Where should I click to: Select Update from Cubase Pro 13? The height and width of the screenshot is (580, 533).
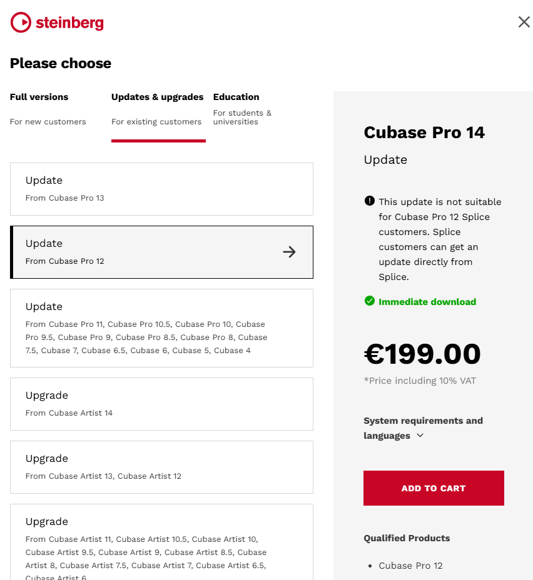[x=161, y=189]
